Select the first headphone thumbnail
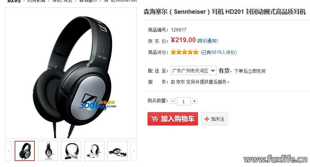 (25, 151)
